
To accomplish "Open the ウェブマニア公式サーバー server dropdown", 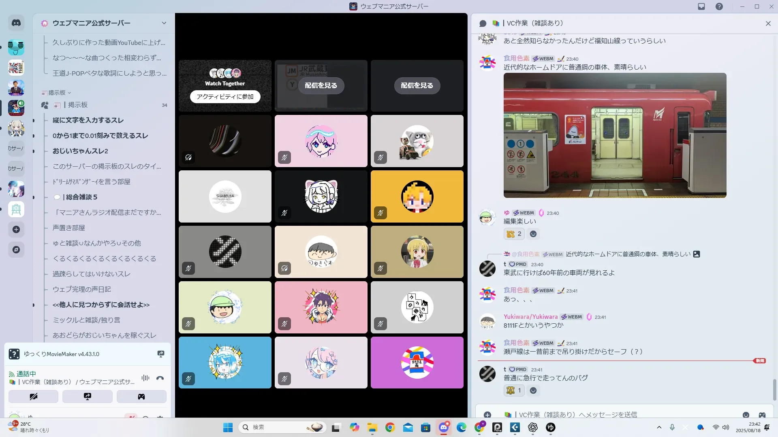I will 164,23.
